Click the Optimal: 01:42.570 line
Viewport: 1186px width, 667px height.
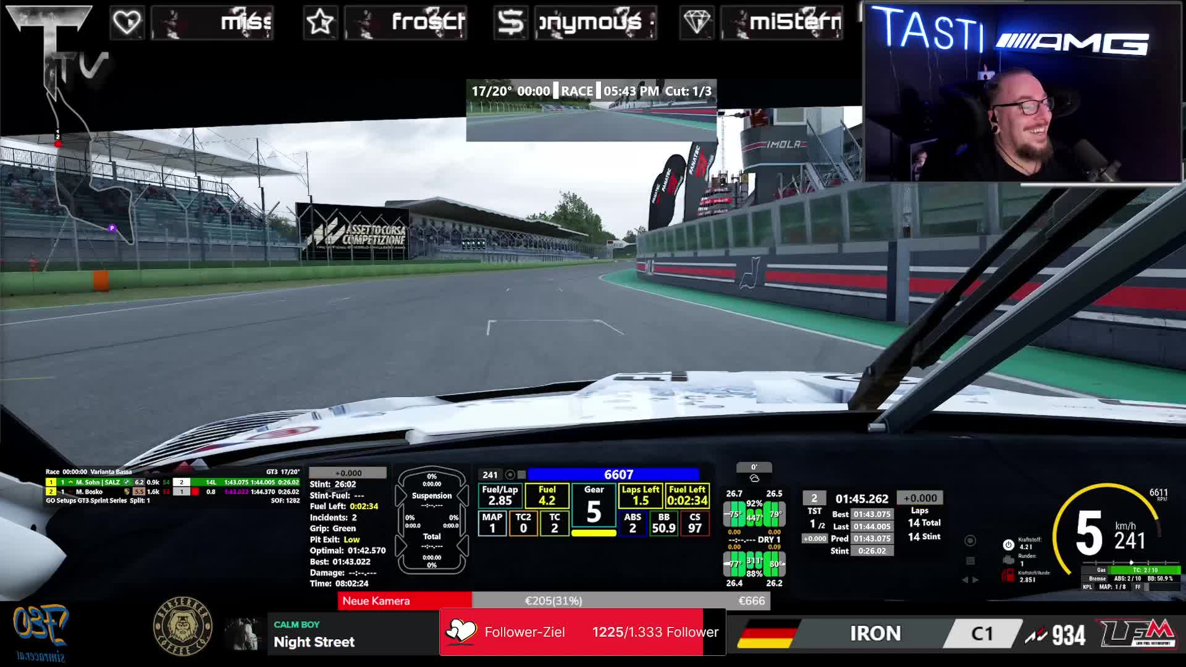tap(348, 550)
